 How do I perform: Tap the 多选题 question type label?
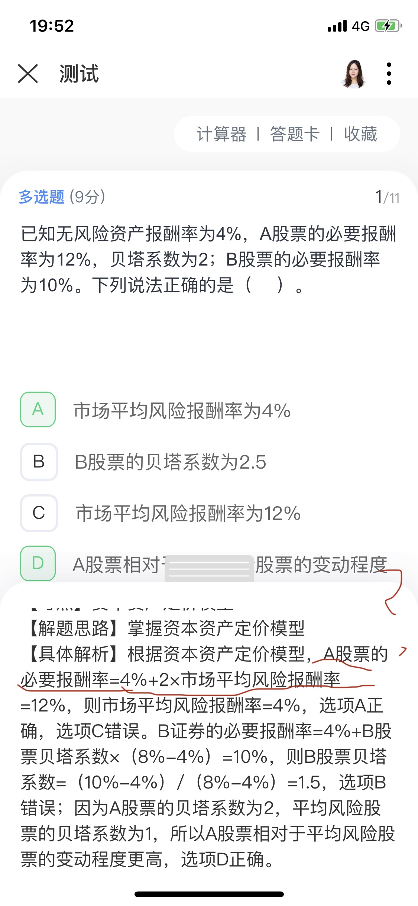pos(42,197)
